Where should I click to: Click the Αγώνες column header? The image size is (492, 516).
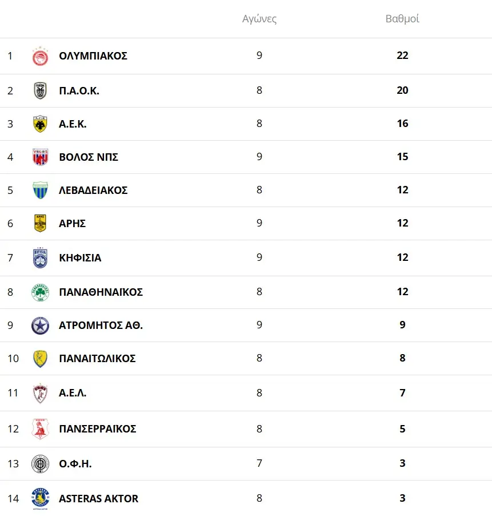(x=259, y=19)
